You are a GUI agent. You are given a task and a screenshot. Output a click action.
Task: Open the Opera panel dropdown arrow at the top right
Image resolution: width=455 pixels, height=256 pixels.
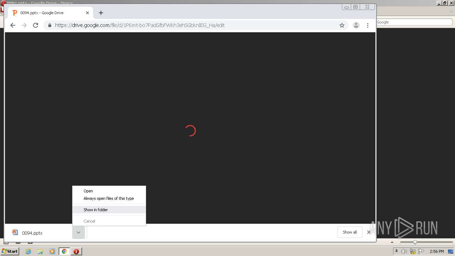pos(452,12)
